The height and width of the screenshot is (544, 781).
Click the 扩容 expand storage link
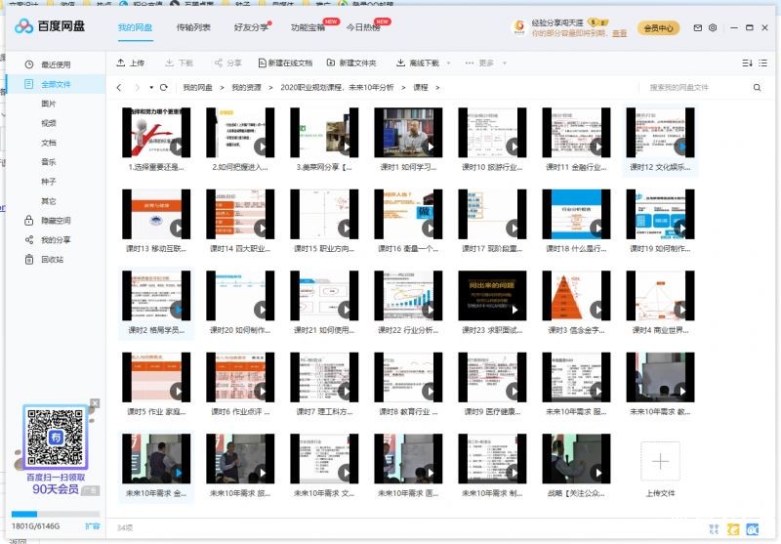point(92,526)
